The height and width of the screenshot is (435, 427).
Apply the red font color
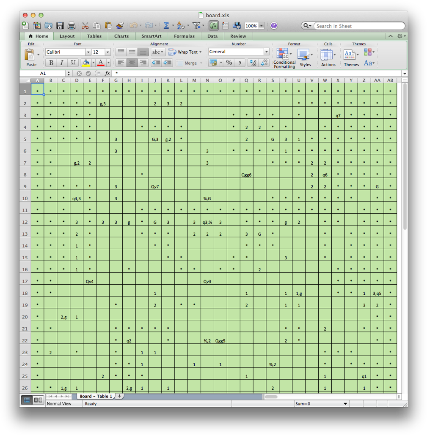pos(101,63)
